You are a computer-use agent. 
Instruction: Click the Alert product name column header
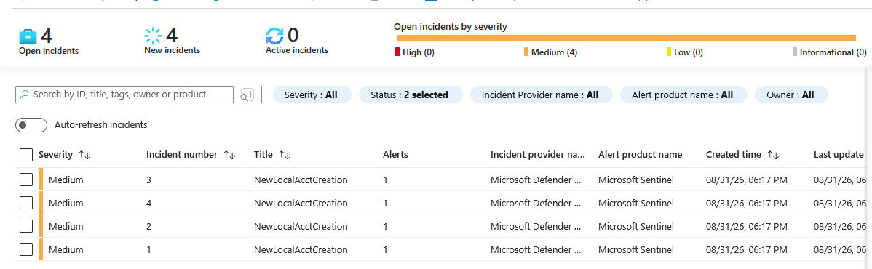click(x=640, y=155)
